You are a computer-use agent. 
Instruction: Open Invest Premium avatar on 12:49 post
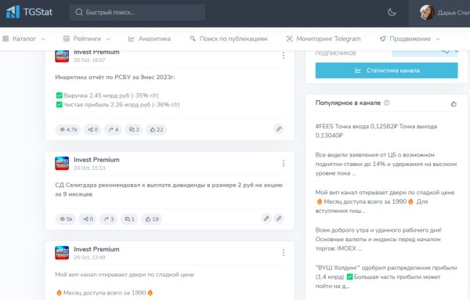point(62,253)
